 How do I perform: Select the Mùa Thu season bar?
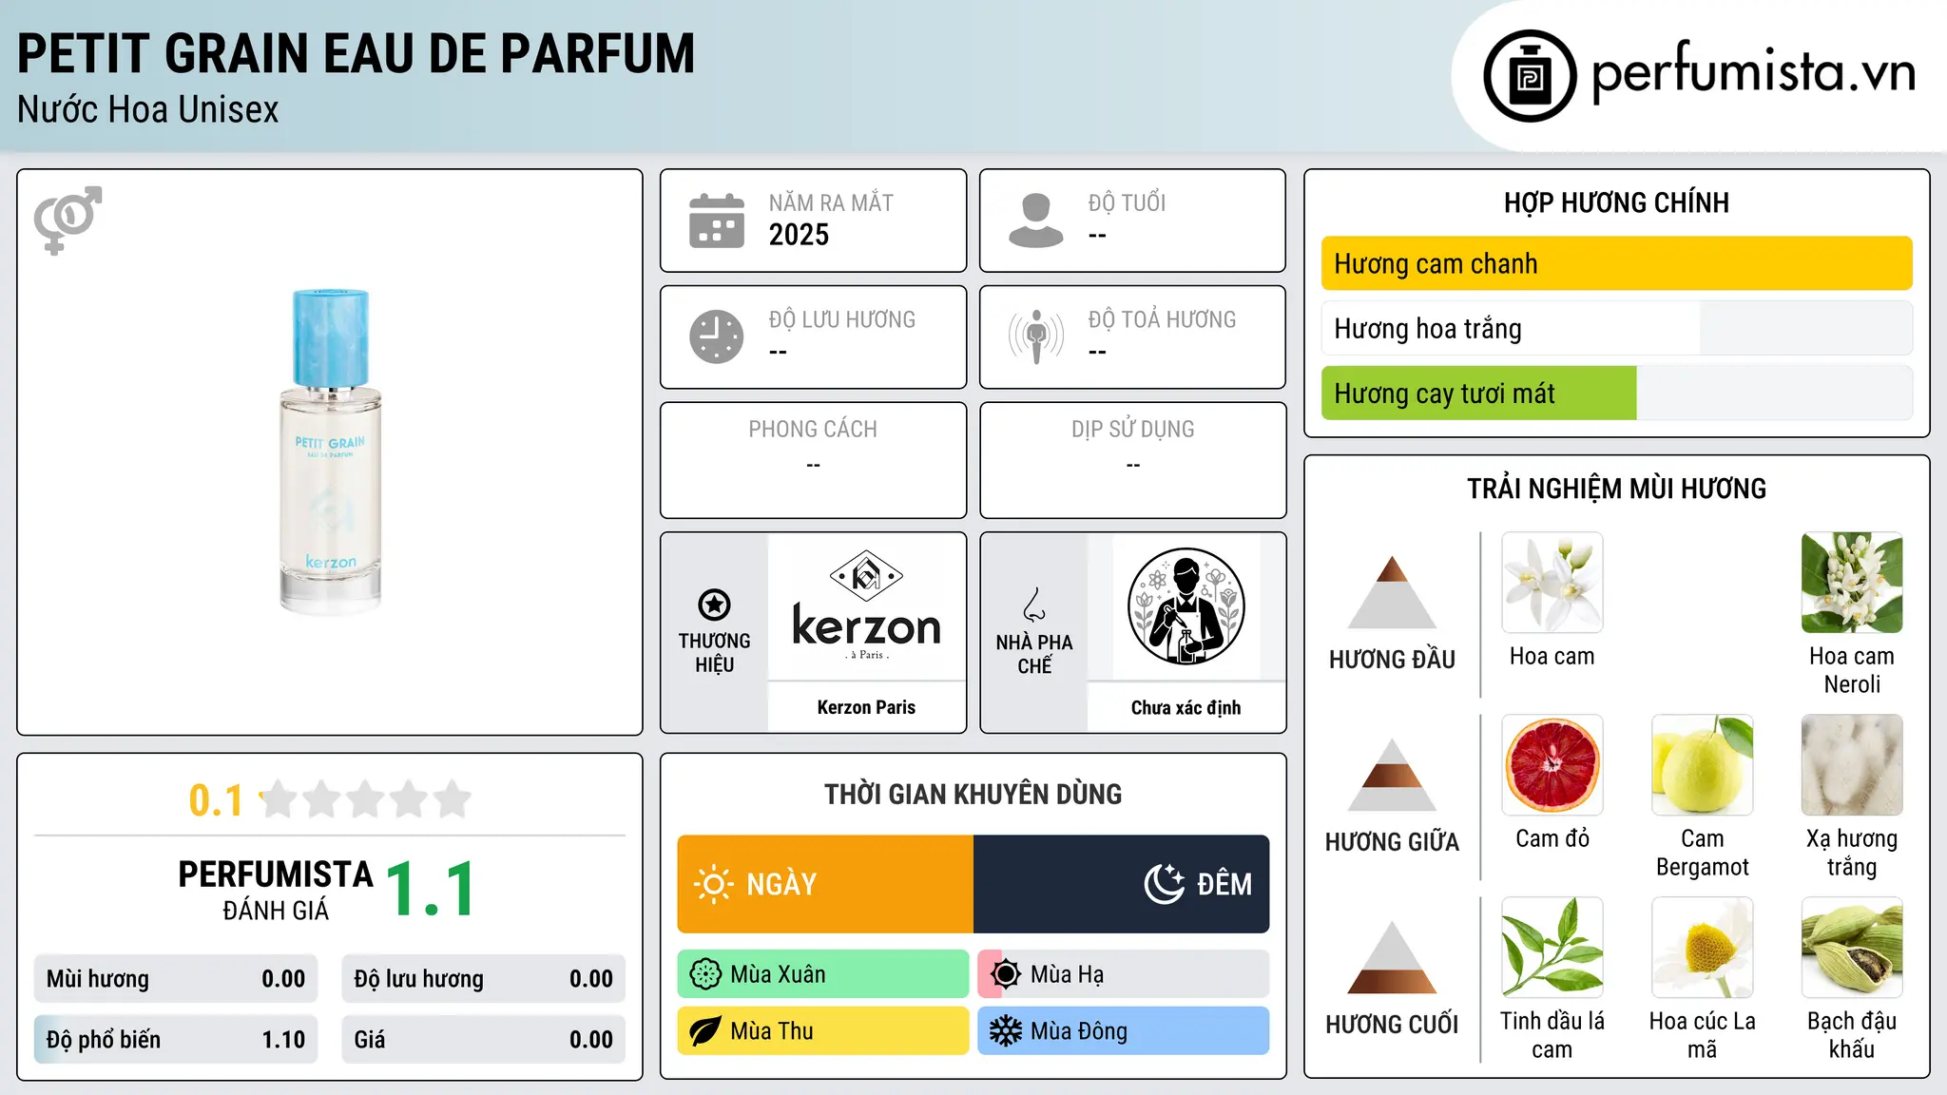pos(823,1031)
